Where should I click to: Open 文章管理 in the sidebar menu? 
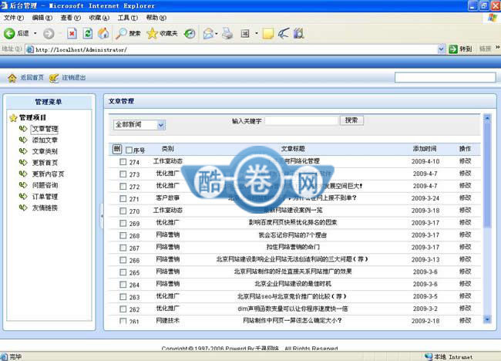[45, 129]
